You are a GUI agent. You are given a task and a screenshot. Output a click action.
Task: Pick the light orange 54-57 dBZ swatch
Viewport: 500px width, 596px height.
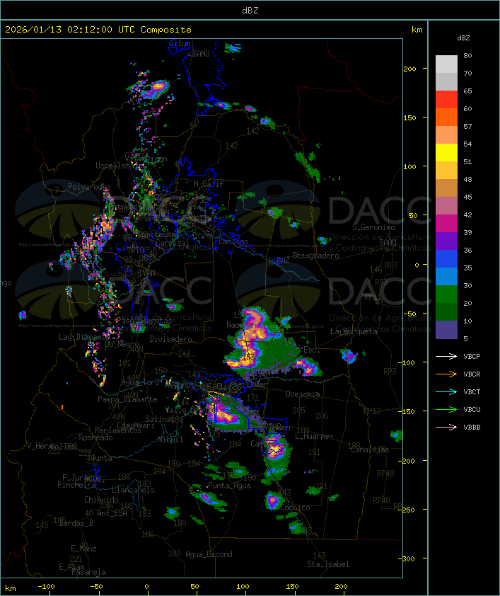tap(446, 135)
